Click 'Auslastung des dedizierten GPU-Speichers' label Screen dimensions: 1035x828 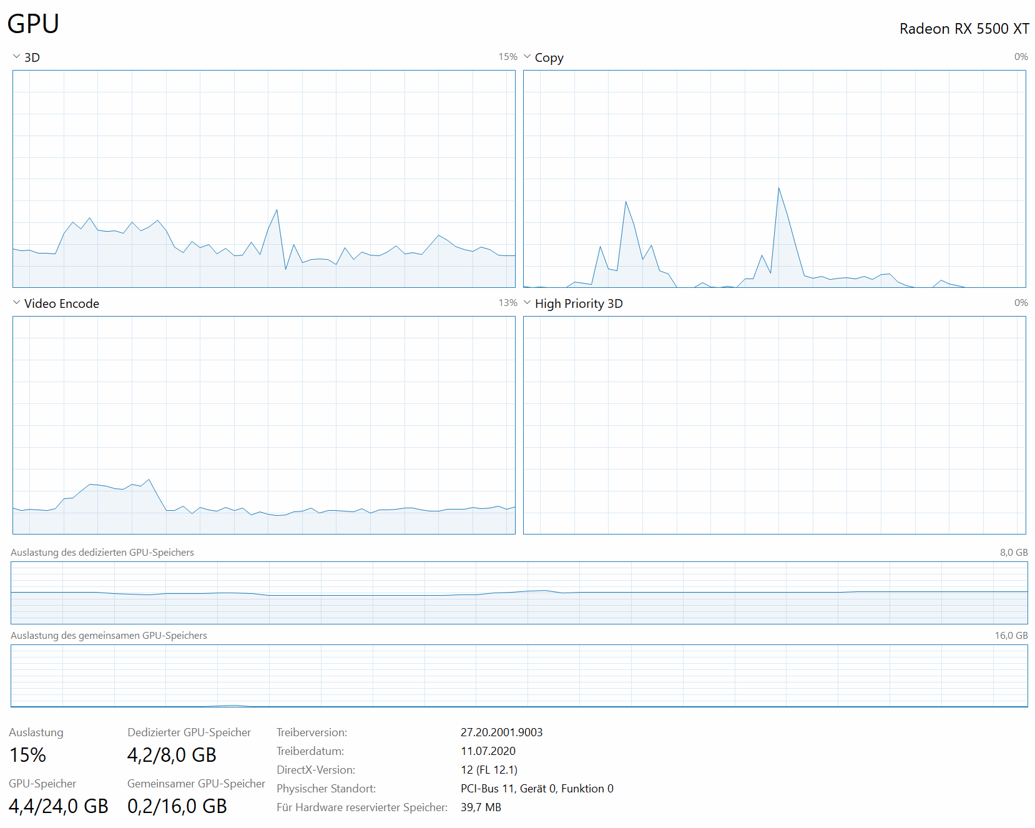point(102,553)
